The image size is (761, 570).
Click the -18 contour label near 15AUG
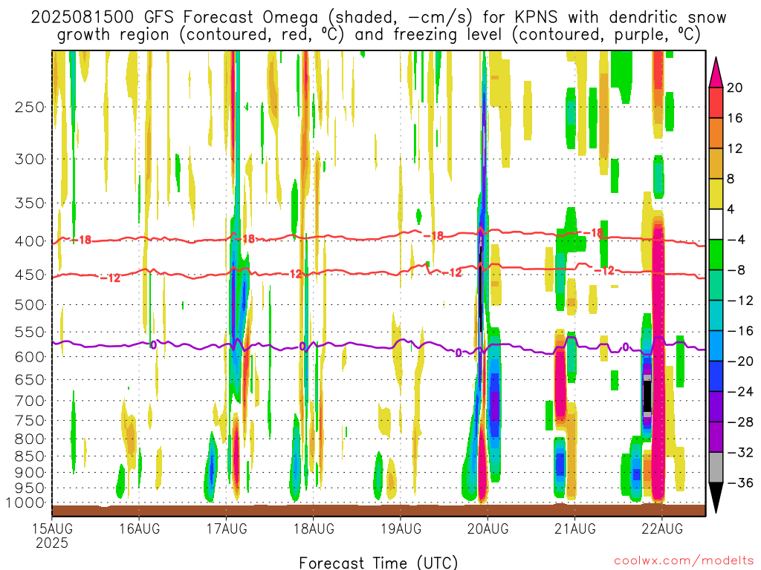coord(81,240)
